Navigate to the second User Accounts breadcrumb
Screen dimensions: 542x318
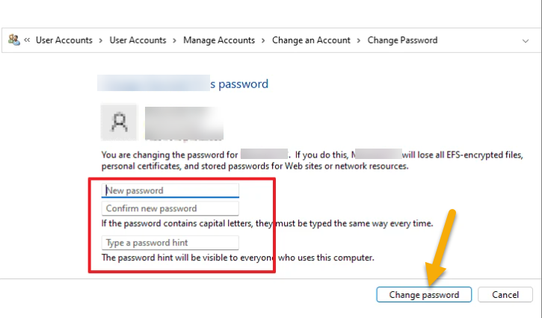pos(138,40)
